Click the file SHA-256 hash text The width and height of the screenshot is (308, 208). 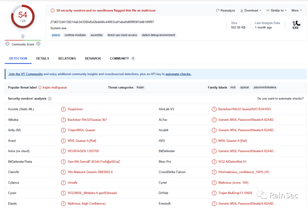[x=102, y=22]
